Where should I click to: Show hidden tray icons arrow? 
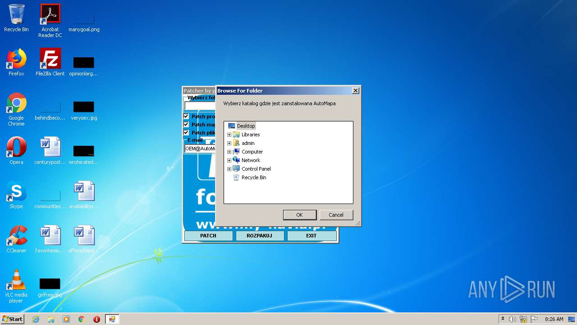(x=503, y=319)
